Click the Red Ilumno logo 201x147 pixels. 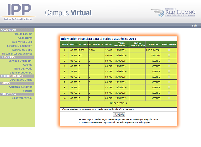point(173,13)
